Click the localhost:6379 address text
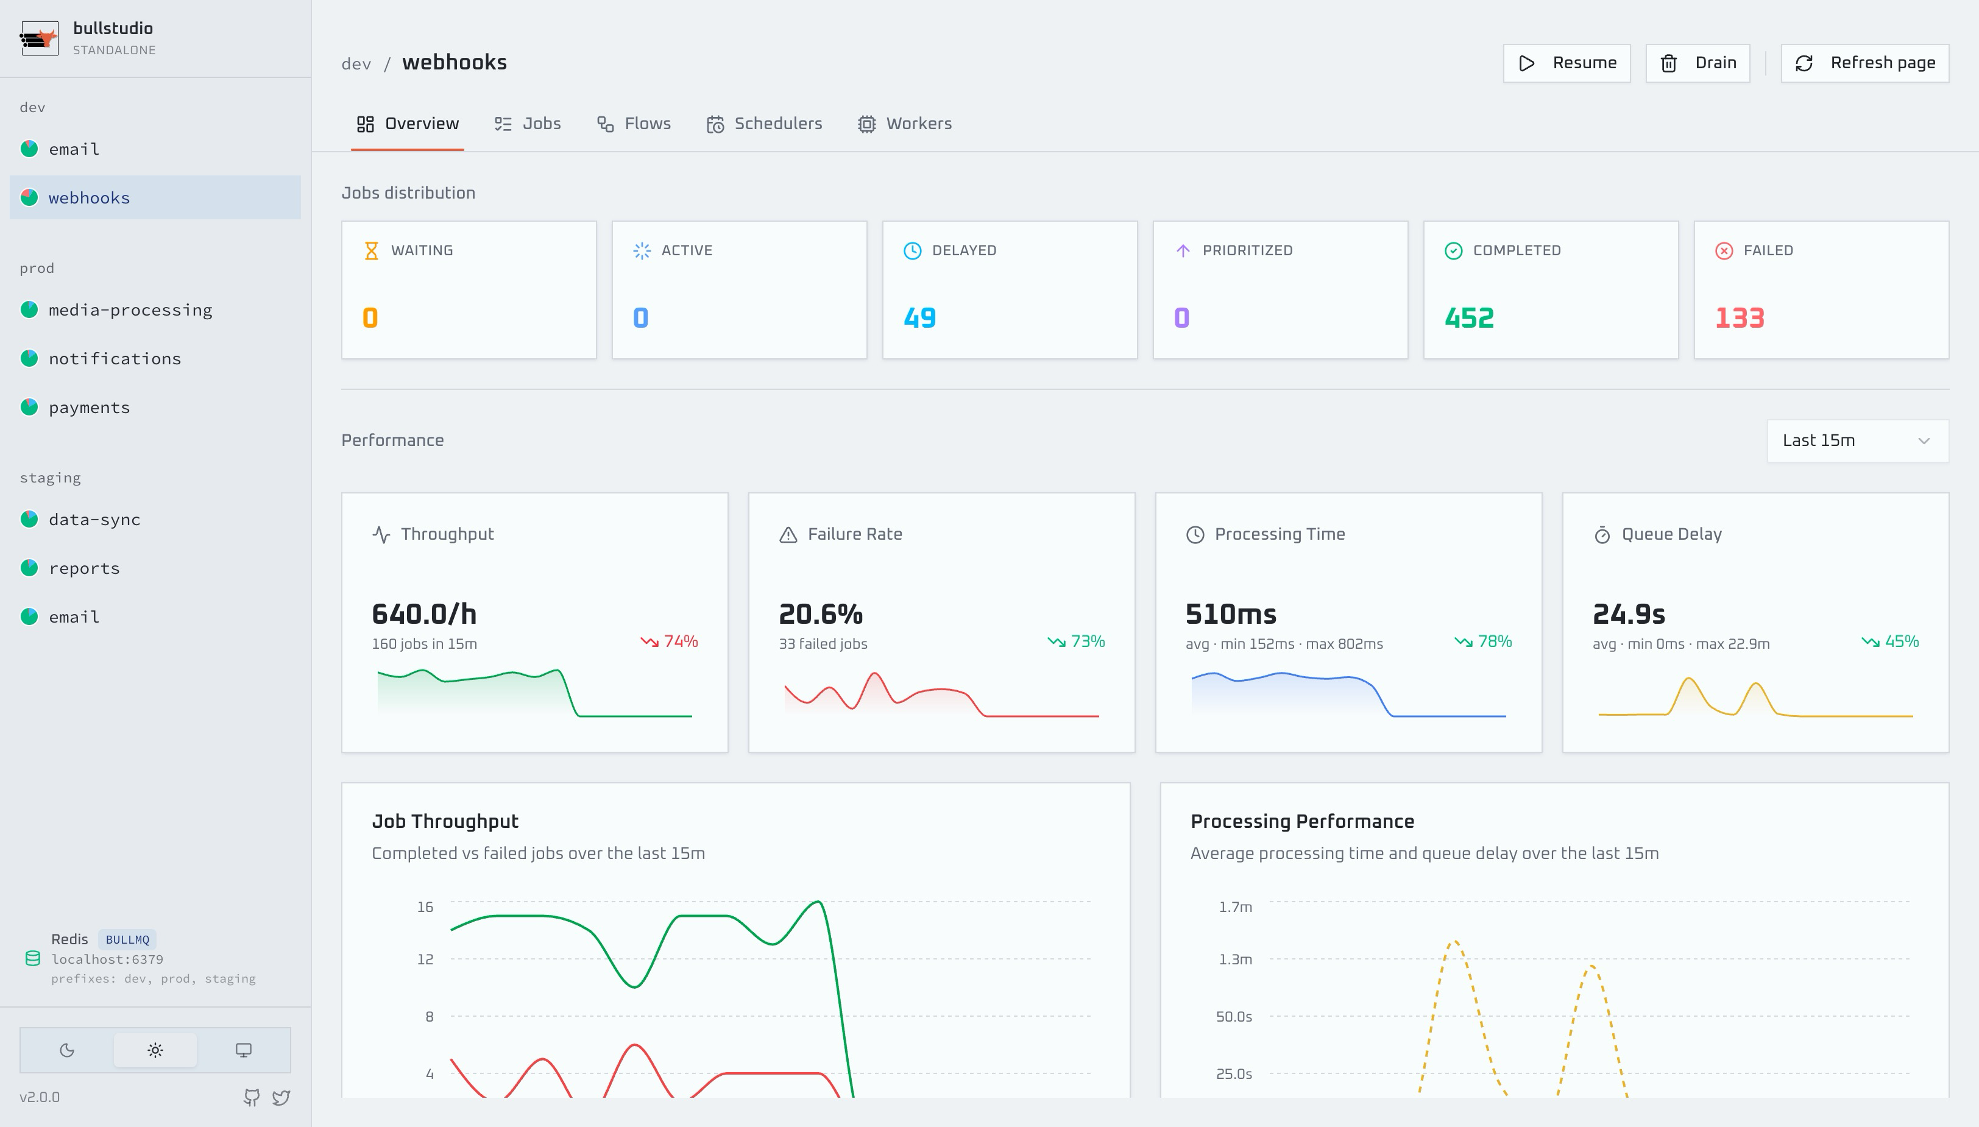Viewport: 1979px width, 1127px height. 107,959
